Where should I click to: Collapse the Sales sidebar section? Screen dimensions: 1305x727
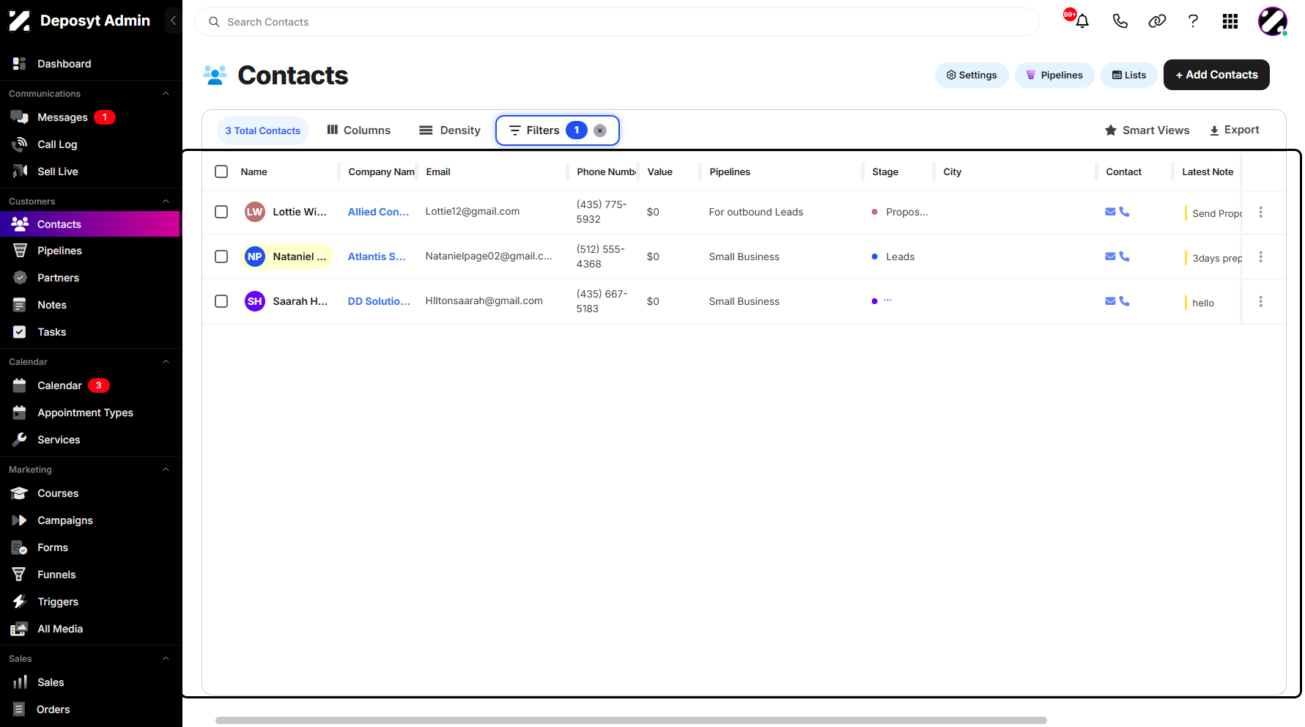tap(166, 659)
